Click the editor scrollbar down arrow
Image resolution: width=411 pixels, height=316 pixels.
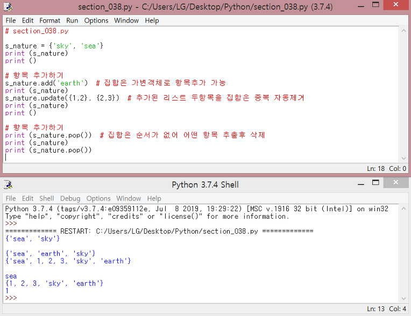403,159
